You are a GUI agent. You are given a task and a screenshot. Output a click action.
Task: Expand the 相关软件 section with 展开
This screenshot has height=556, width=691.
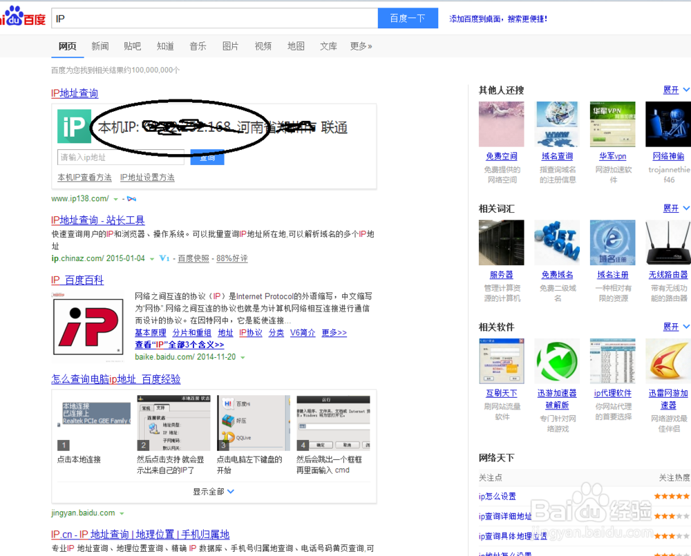(676, 327)
